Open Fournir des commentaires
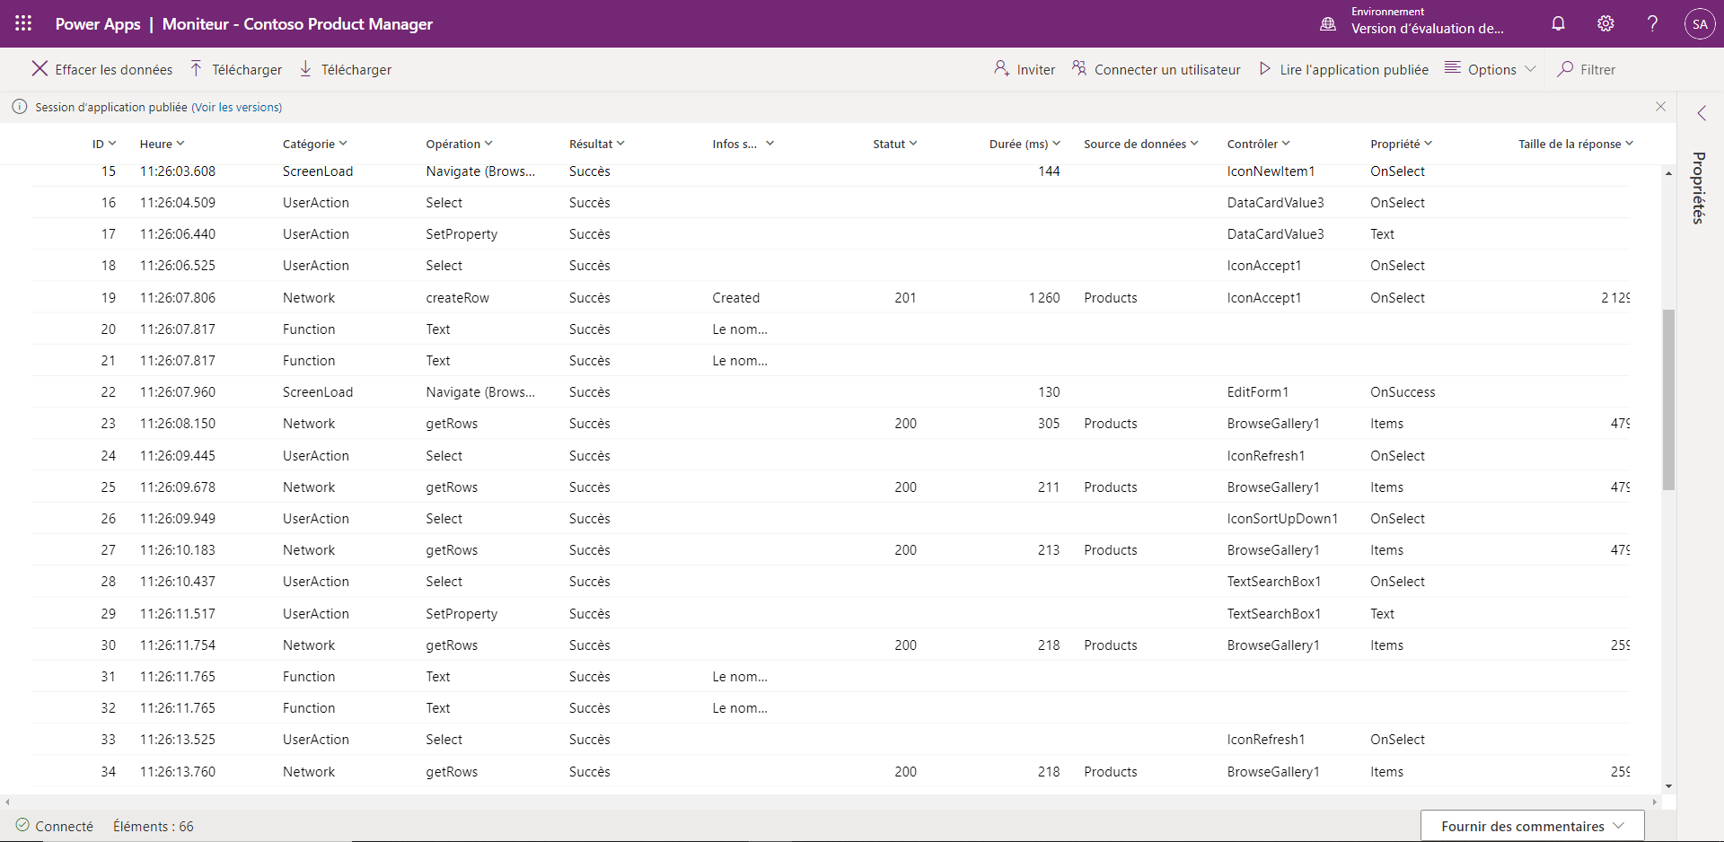 [x=1532, y=826]
